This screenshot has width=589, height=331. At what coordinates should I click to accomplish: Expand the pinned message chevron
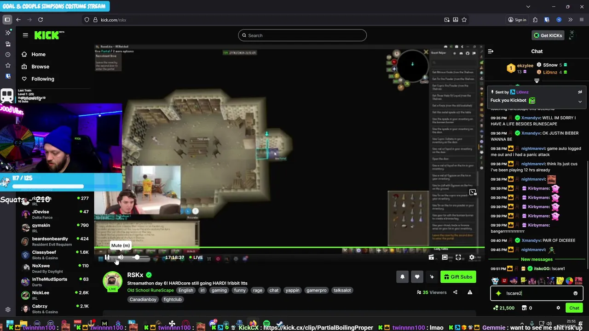tap(580, 102)
